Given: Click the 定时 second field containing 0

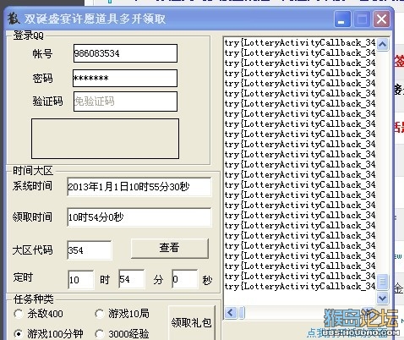Looking at the screenshot, I should click(185, 279).
